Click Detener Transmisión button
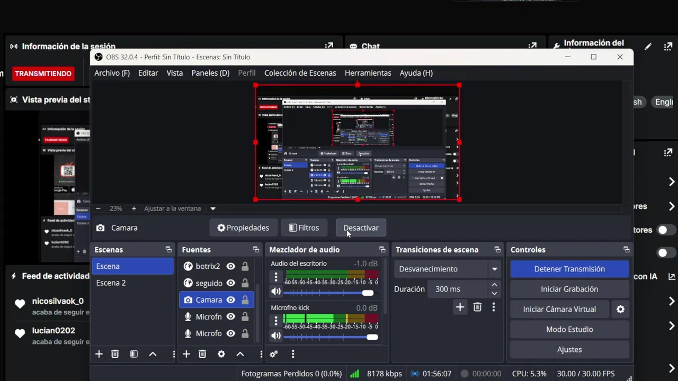The image size is (678, 381). pos(569,269)
